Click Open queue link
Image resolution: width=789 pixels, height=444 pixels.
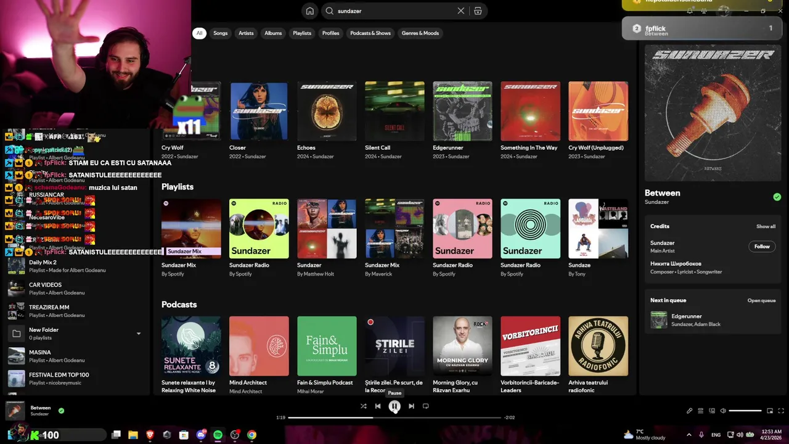[x=762, y=300]
